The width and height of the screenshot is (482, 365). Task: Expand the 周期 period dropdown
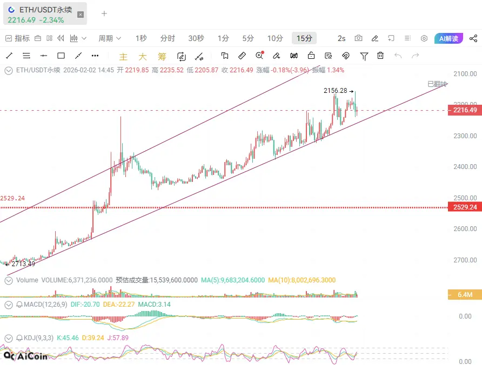(x=110, y=38)
